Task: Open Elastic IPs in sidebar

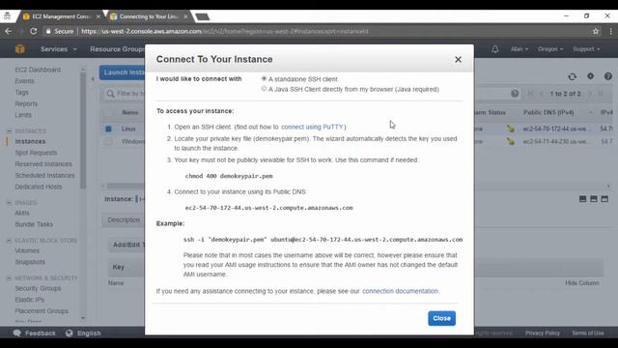Action: pos(30,300)
